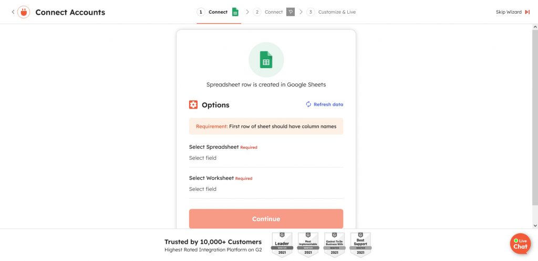Switch to Customize & Live step

coord(332,12)
